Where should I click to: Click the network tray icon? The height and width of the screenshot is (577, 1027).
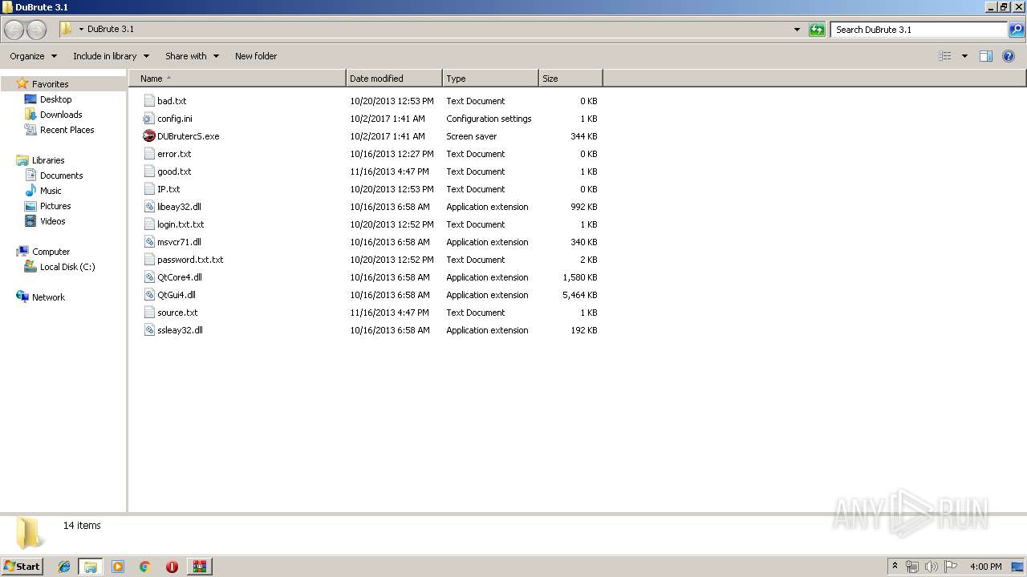click(x=912, y=567)
